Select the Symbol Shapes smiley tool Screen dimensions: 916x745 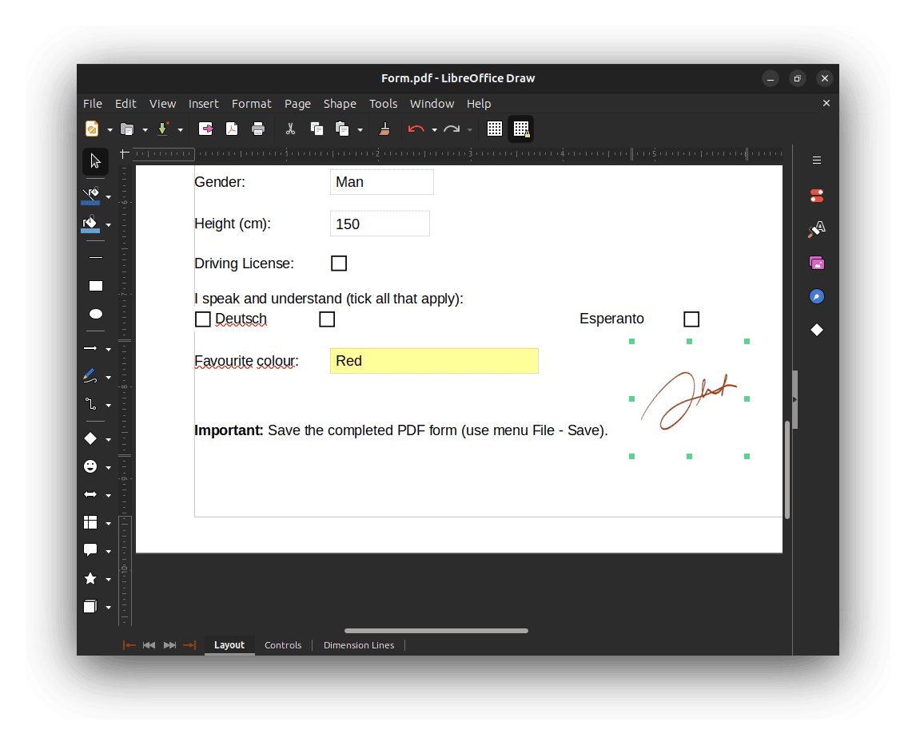click(x=90, y=466)
